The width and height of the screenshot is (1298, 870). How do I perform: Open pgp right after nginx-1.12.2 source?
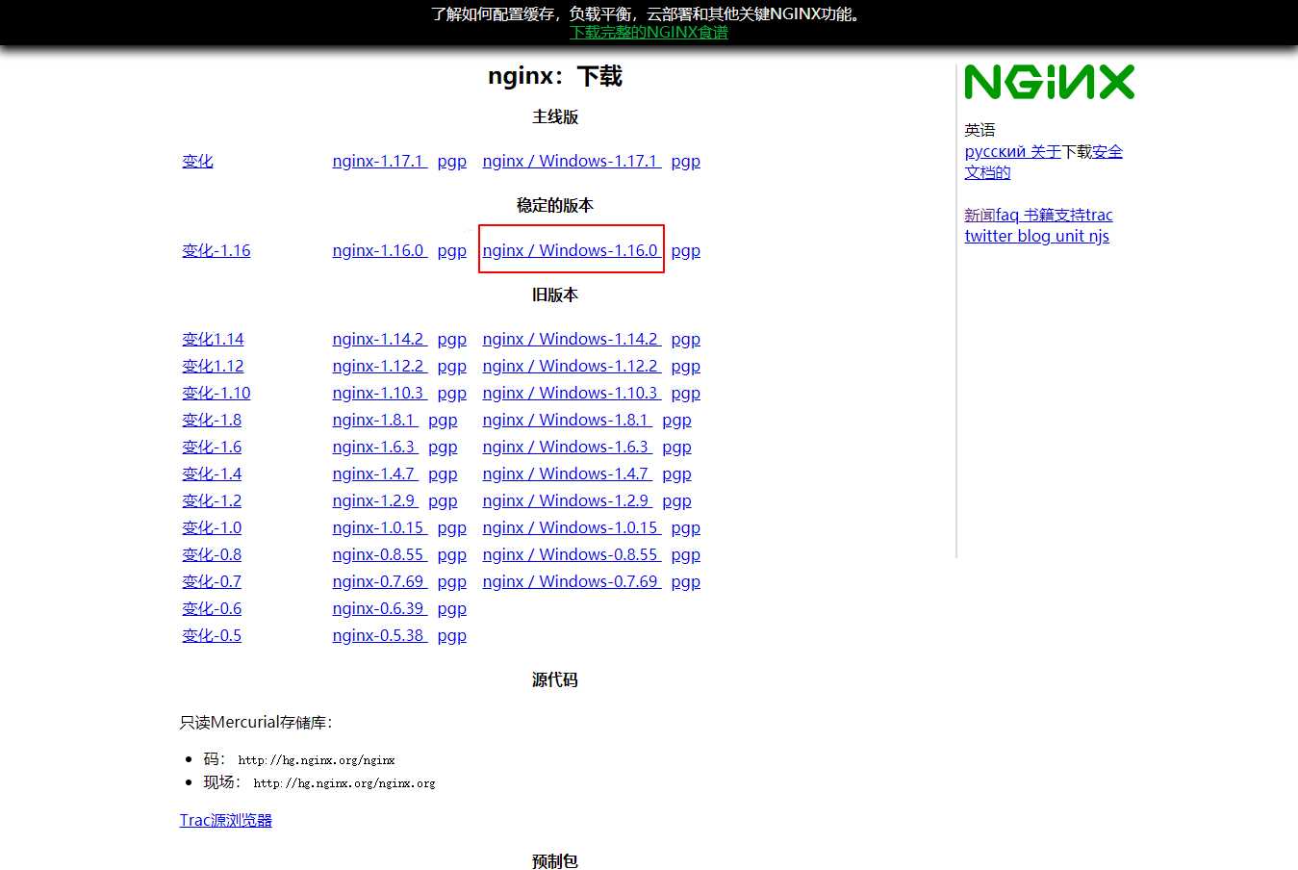[x=451, y=366]
